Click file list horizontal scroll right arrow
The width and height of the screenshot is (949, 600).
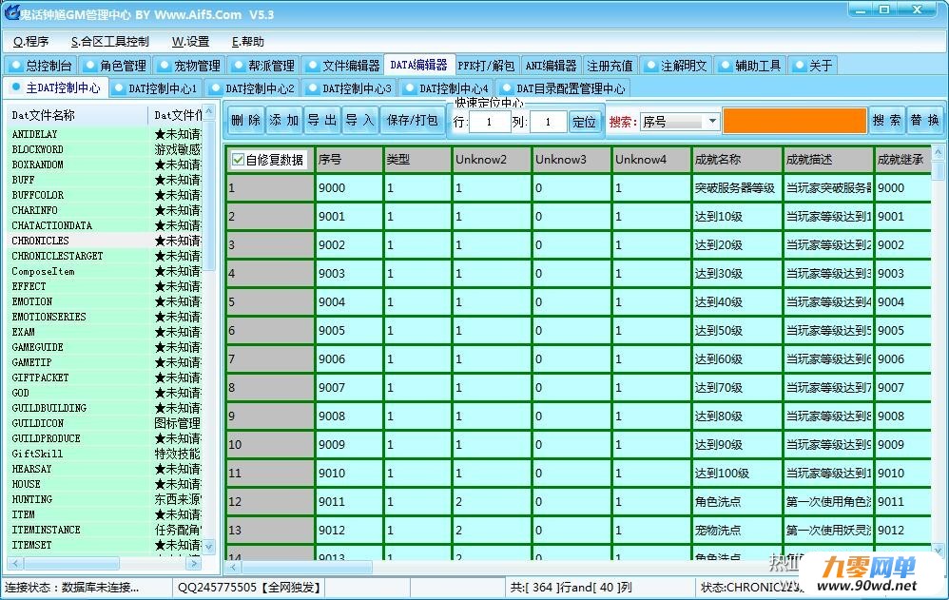(194, 563)
